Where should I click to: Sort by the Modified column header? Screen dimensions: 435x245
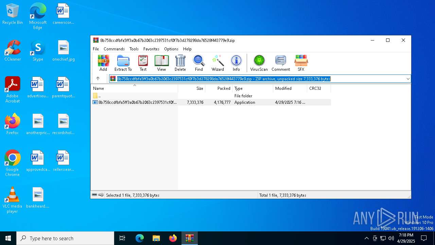click(x=290, y=88)
